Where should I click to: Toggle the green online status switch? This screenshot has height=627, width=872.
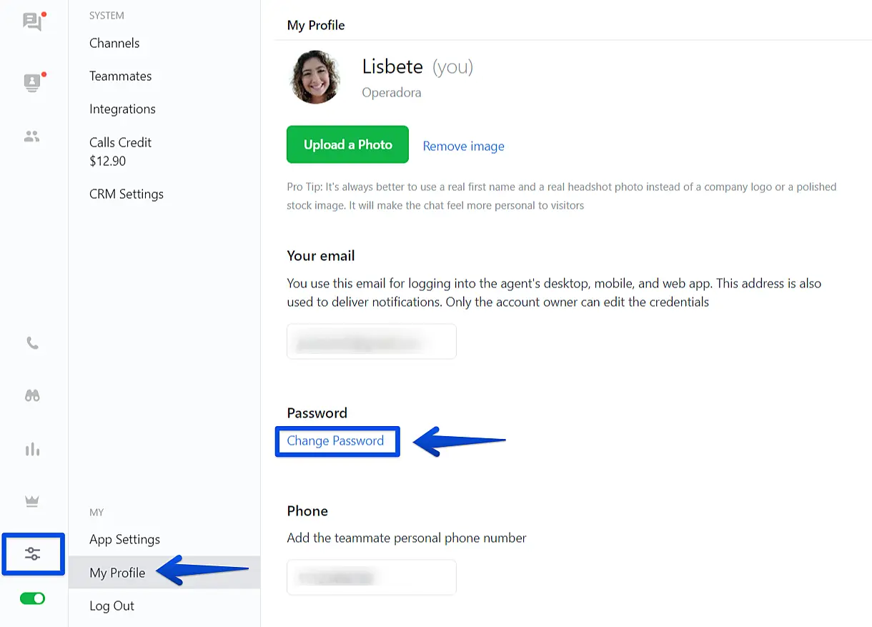click(33, 598)
